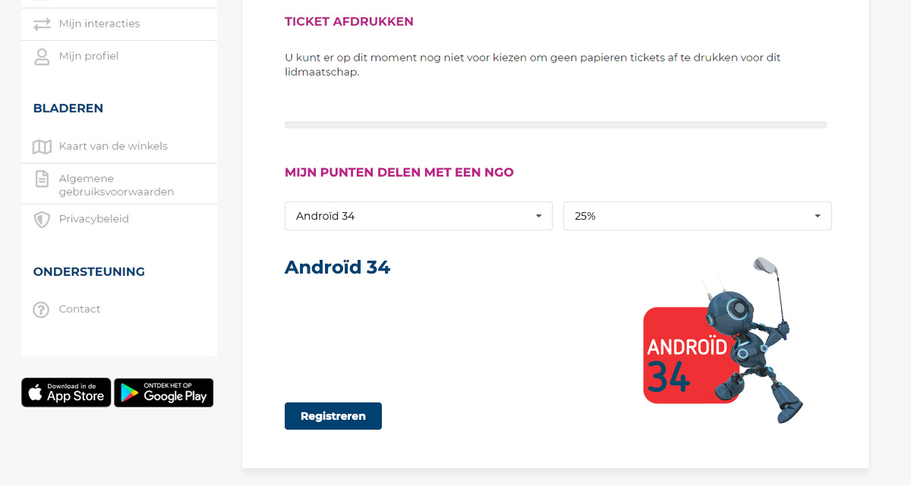This screenshot has height=485, width=911.
Task: Open Mijn profiel menu item
Action: 89,56
